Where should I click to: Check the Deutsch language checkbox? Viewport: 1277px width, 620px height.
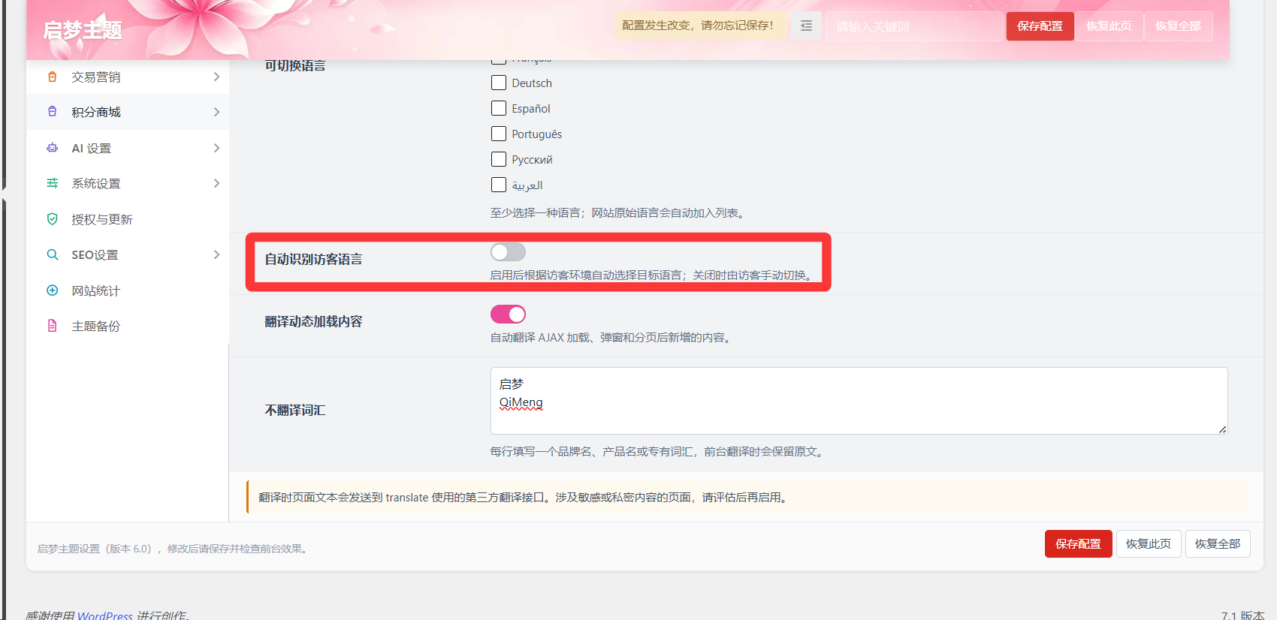499,83
